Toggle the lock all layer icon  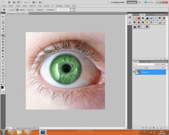tap(147, 68)
